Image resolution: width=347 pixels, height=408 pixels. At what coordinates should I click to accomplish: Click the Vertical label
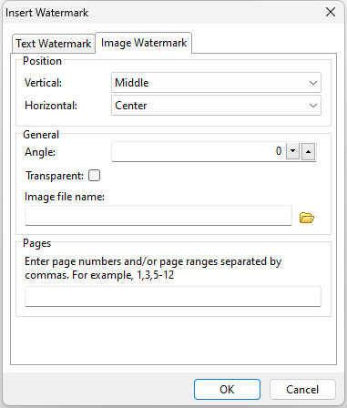pyautogui.click(x=44, y=83)
